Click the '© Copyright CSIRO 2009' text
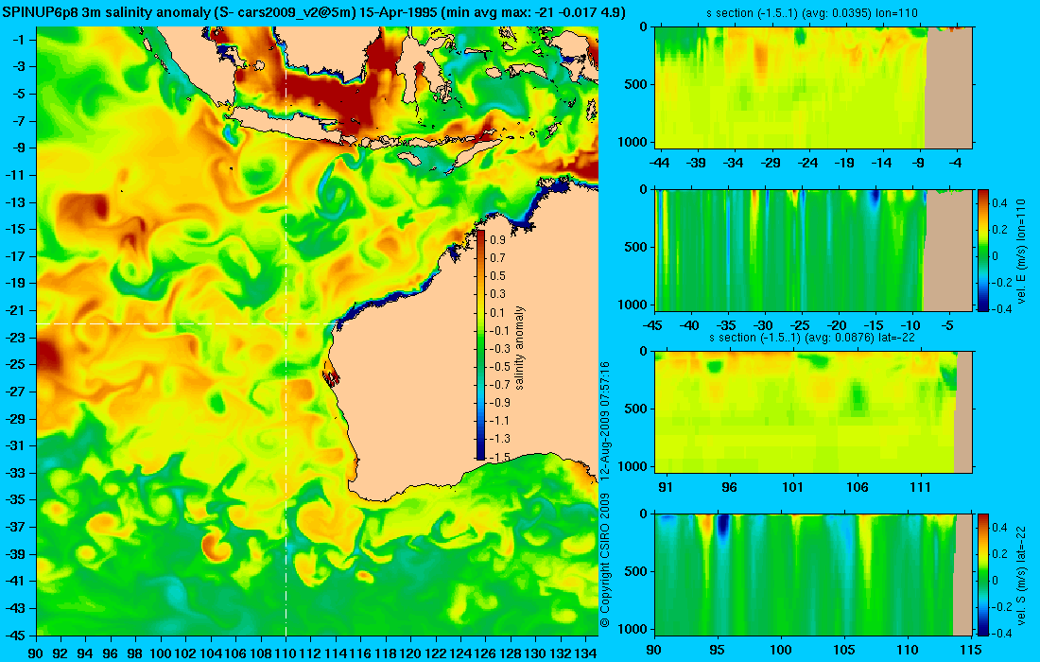The image size is (1040, 662). pos(604,561)
